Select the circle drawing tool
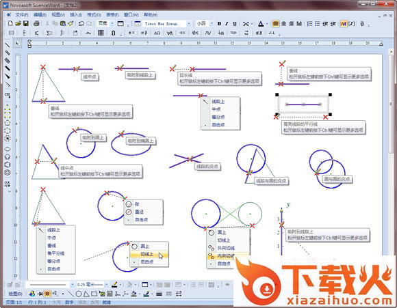Image resolution: width=397 pixels, height=308 pixels. tap(79, 294)
